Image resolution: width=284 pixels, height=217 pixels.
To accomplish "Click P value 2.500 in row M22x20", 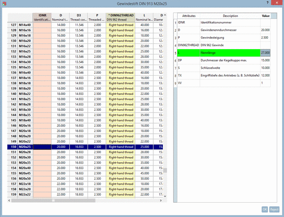I will point(97,189).
